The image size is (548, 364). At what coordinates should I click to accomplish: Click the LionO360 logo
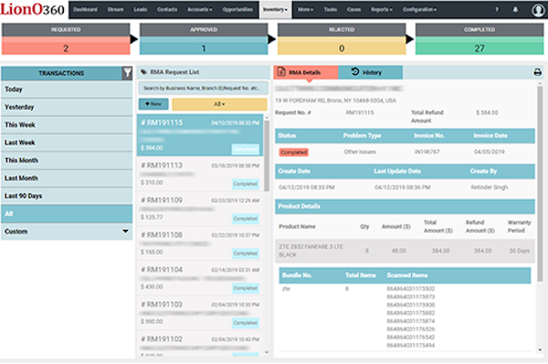coord(32,9)
